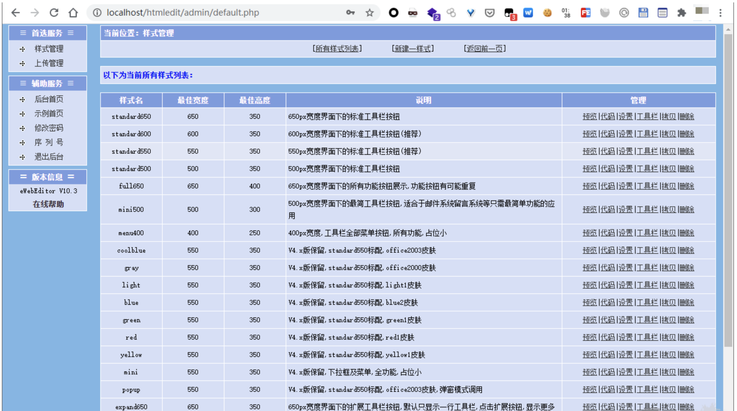Click 代码 for gray row

point(608,268)
